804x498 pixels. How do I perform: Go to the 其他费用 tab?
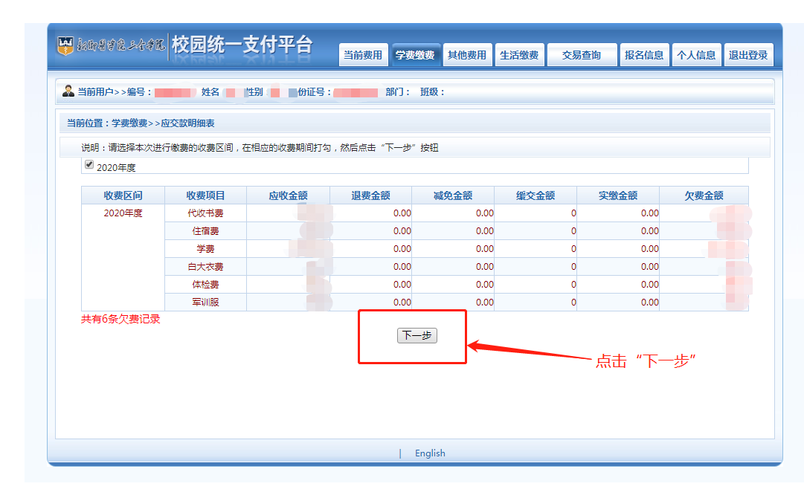pos(467,55)
